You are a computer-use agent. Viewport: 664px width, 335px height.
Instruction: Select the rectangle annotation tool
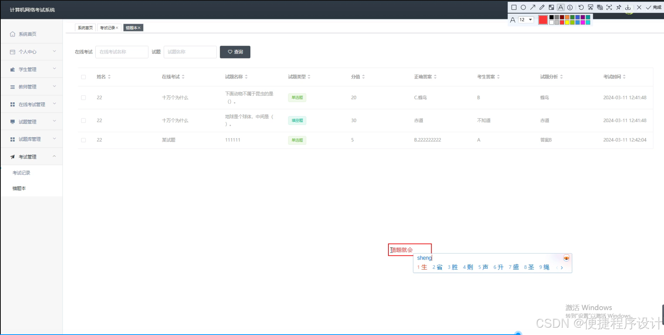point(514,7)
